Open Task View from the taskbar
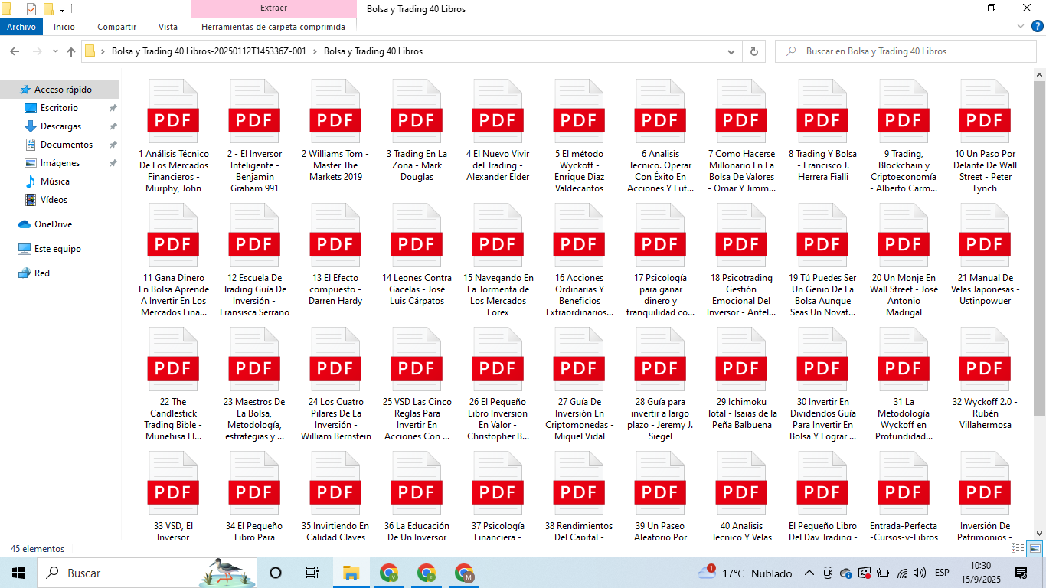Image resolution: width=1046 pixels, height=588 pixels. point(312,573)
